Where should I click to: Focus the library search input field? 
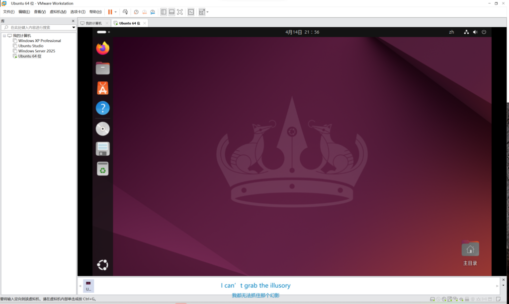tap(38, 27)
